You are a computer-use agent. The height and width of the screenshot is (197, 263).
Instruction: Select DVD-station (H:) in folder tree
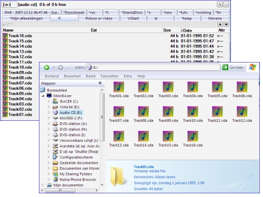tap(73, 129)
